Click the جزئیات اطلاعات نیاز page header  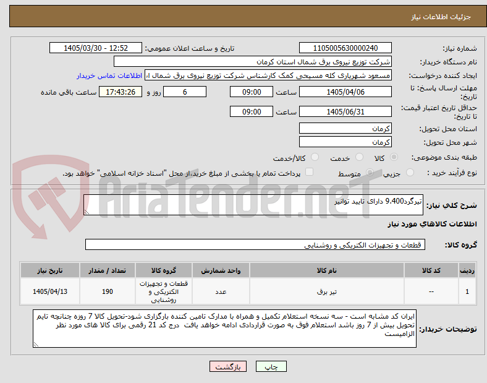pyautogui.click(x=441, y=17)
